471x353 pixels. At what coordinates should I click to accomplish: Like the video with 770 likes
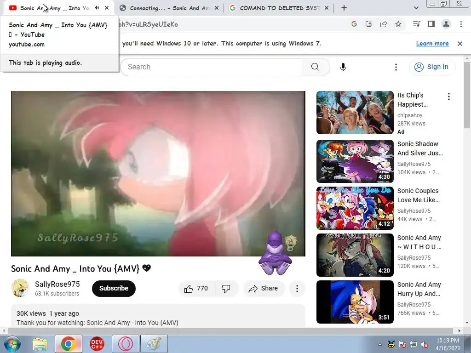197,289
